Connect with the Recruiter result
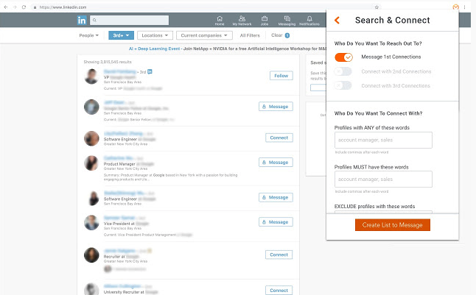Image resolution: width=476 pixels, height=295 pixels. click(279, 255)
